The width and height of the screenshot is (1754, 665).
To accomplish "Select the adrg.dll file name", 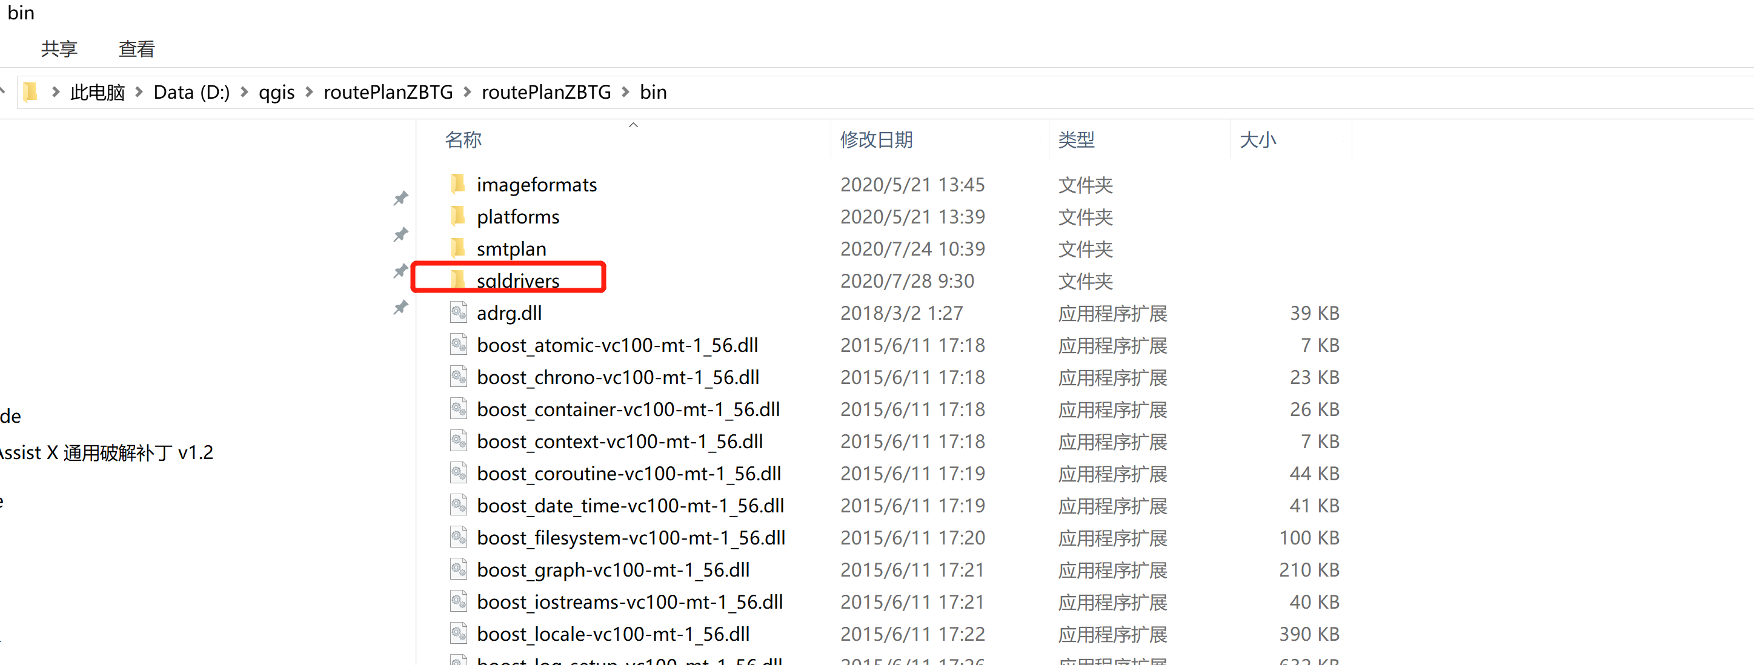I will coord(510,313).
